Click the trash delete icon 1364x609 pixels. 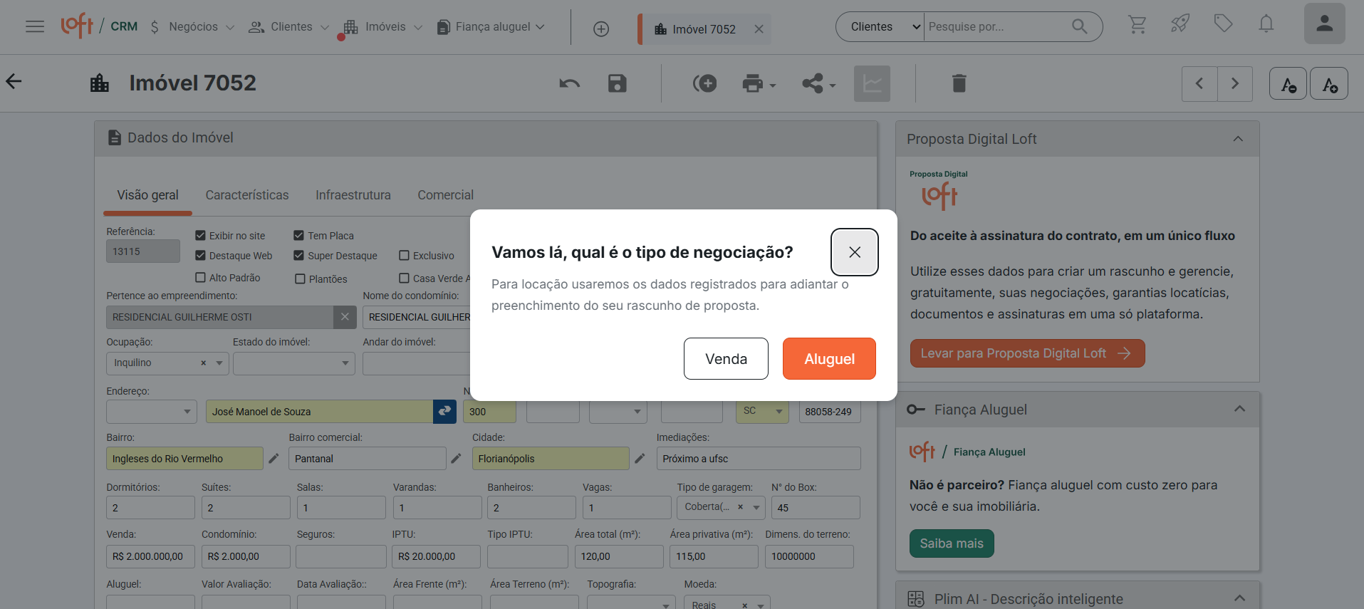[x=959, y=83]
